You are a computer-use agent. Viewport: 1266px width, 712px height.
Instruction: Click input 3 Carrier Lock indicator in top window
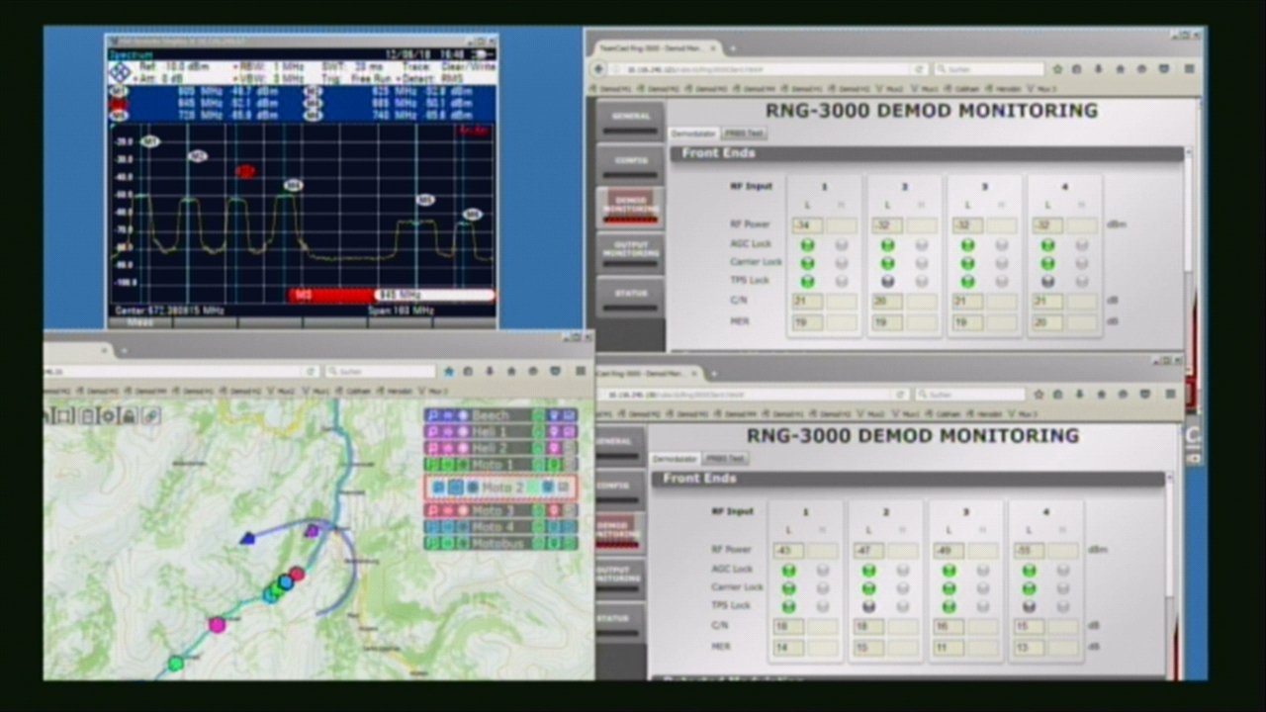[x=967, y=263]
